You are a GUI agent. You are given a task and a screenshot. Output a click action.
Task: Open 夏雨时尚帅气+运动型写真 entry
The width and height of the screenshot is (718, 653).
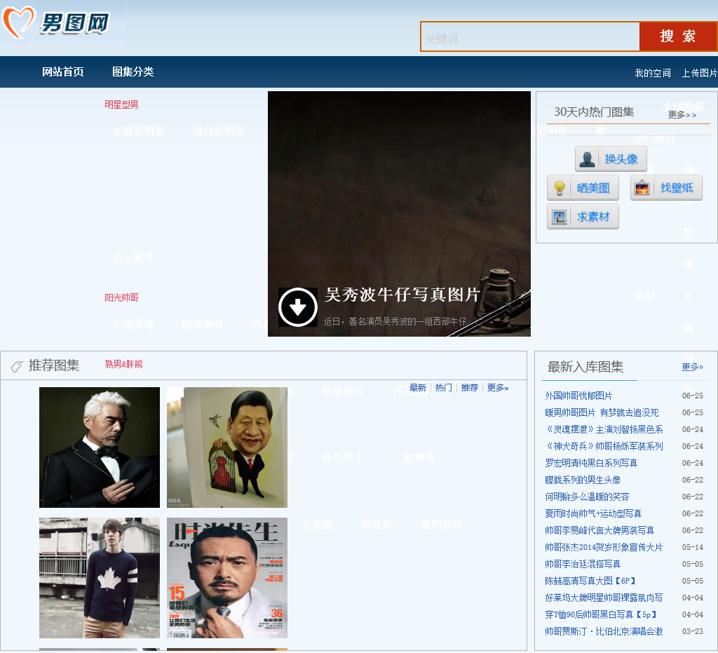coord(593,514)
